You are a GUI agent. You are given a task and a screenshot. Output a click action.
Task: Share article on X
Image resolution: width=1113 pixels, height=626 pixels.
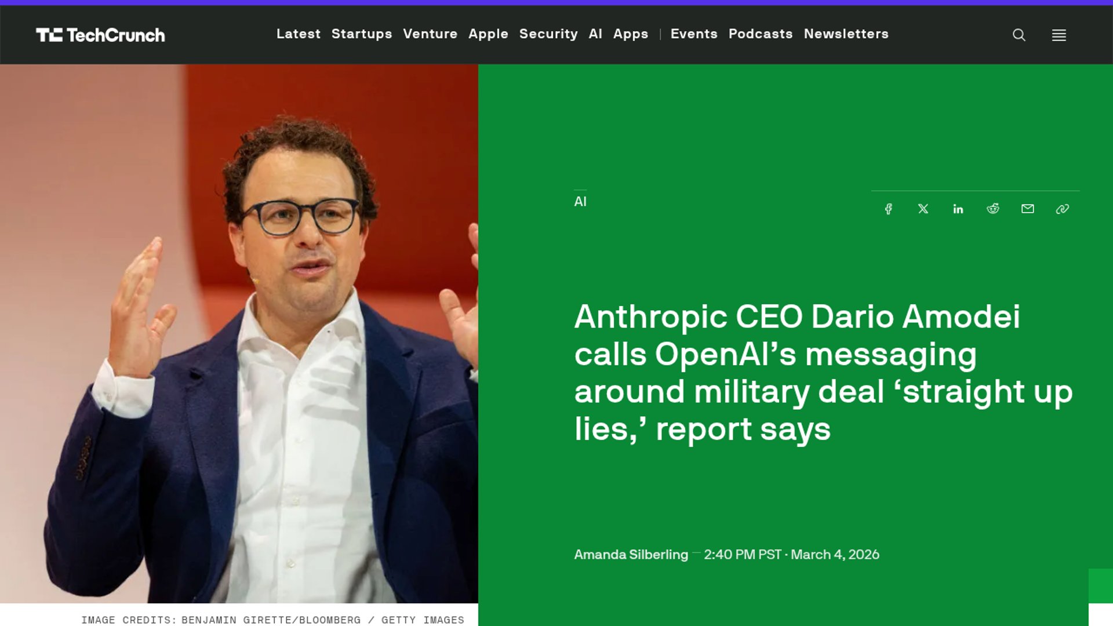[x=923, y=209]
